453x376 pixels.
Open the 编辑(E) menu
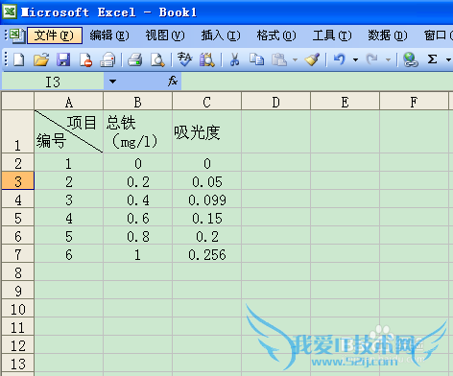coord(109,35)
